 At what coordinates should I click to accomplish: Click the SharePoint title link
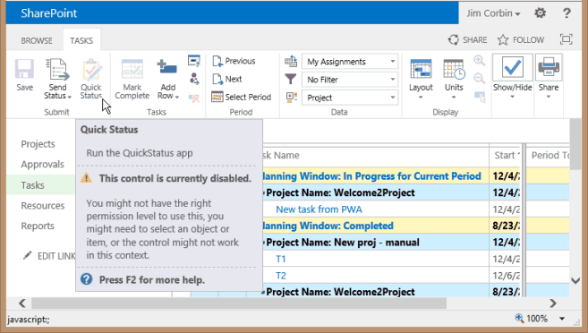[x=48, y=13]
